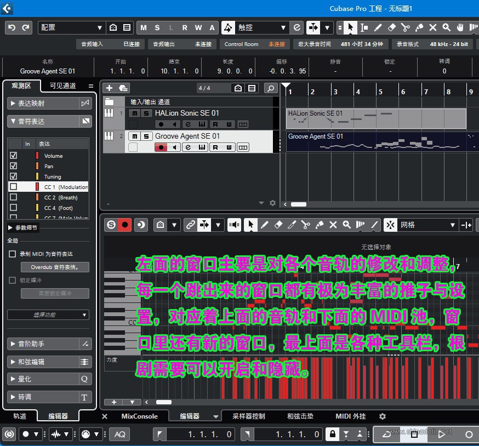Select the Line tool in the key editor toolbar

coord(374,225)
